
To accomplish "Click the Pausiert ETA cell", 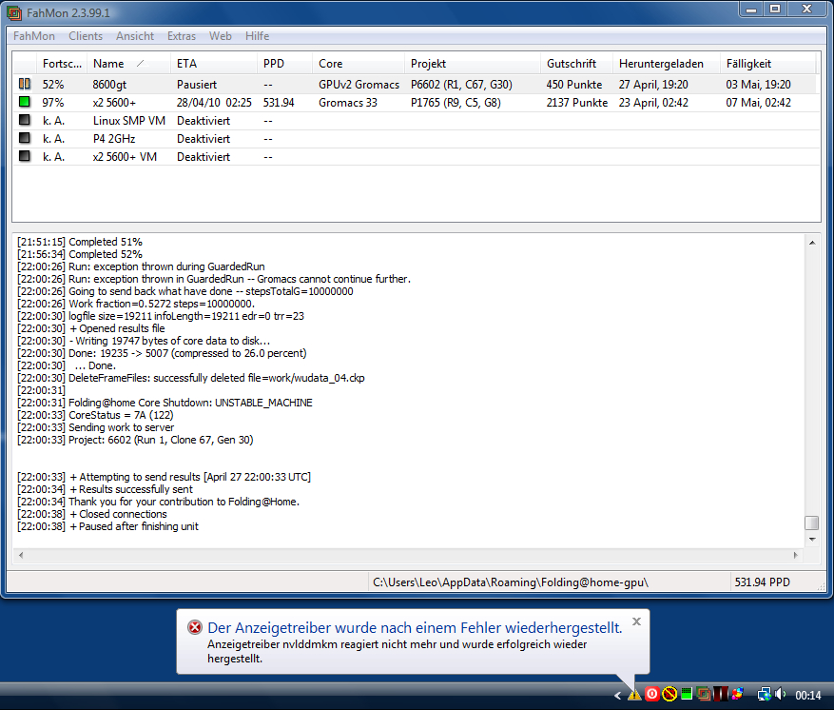I will 197,84.
